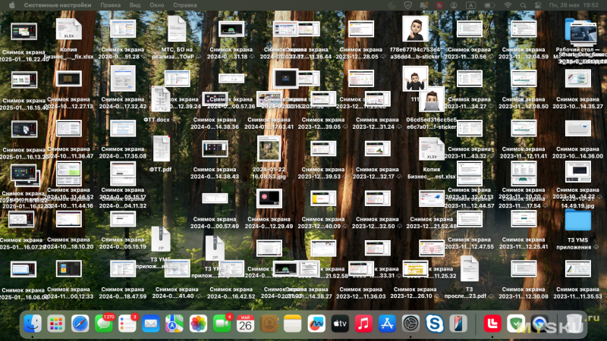This screenshot has height=341, width=607.
Task: Select Снимок экрана 2023-12...28.05
Action: [x=361, y=29]
